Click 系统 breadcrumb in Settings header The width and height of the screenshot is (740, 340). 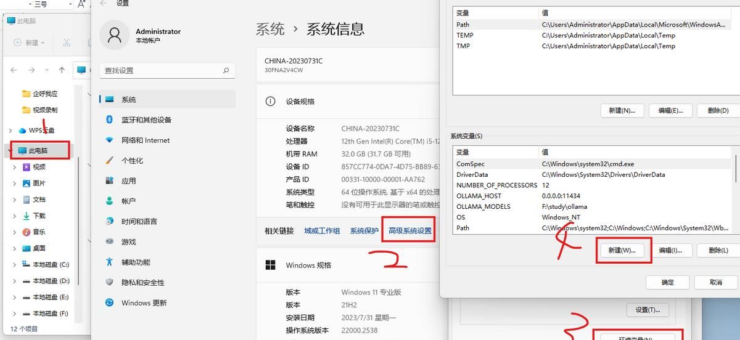(270, 28)
